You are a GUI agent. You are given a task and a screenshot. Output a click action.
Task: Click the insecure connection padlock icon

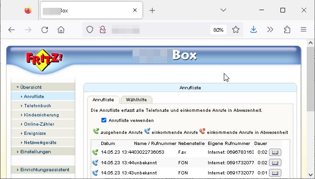pos(103,30)
